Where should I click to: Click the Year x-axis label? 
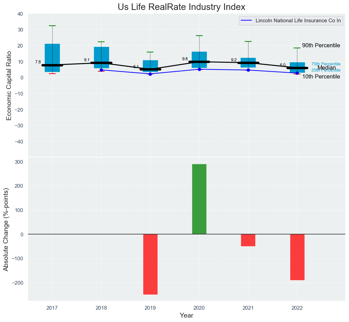coord(187,315)
